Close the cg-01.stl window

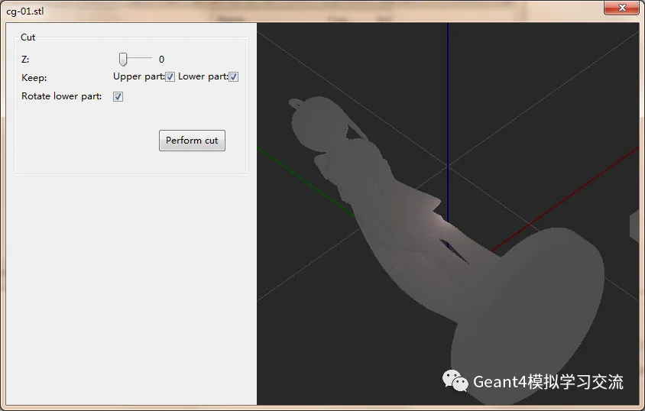621,8
